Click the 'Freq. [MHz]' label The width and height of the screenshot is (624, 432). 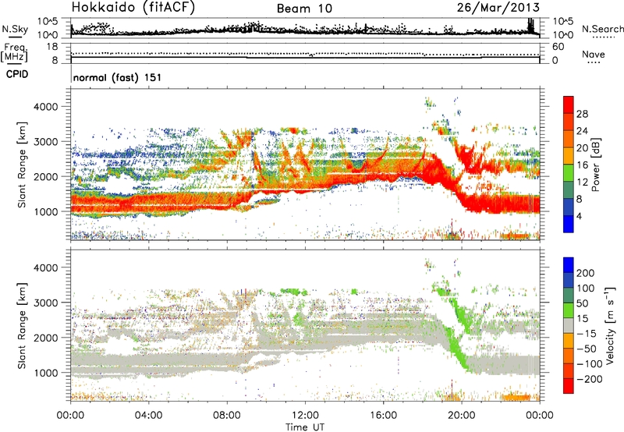tap(14, 52)
